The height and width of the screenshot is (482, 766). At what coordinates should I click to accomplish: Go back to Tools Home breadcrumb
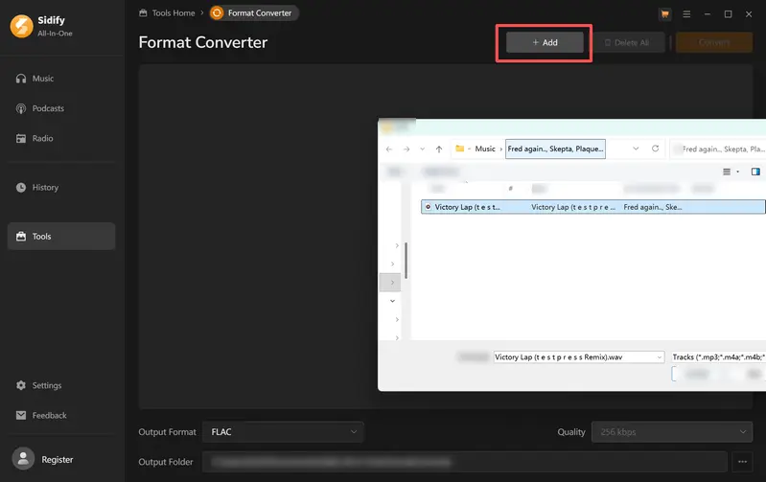(x=173, y=13)
